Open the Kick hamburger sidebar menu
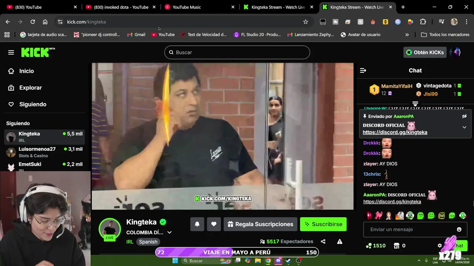 [11, 52]
